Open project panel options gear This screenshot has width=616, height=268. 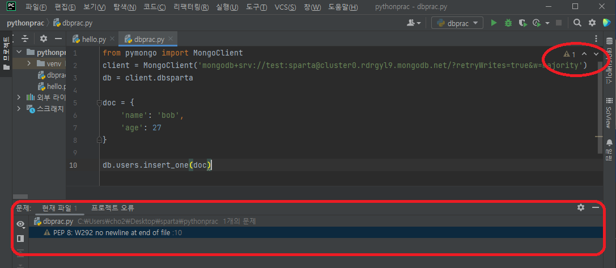44,39
